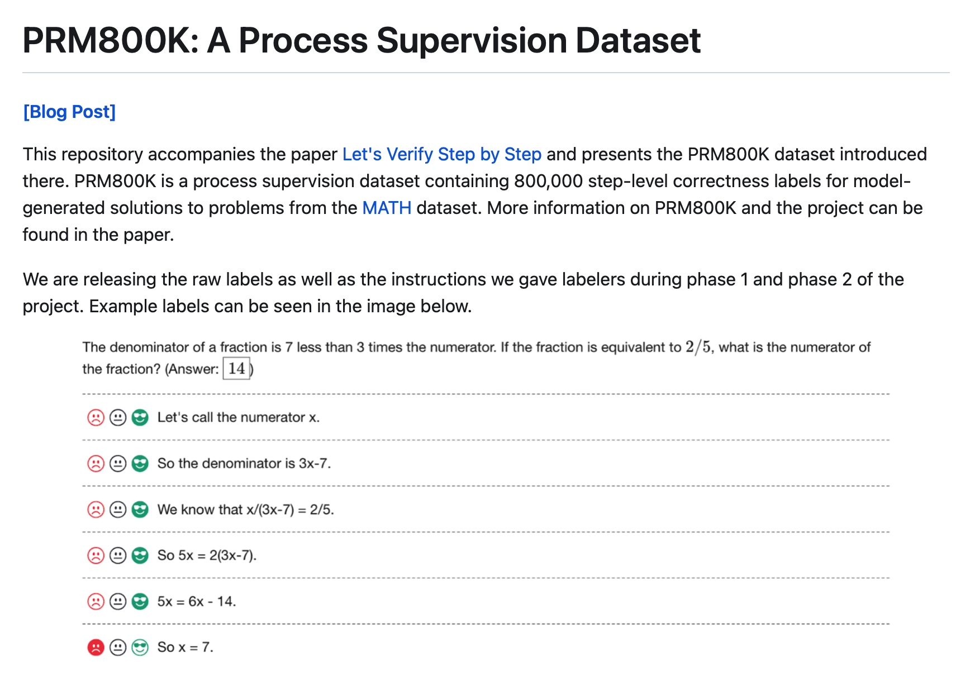
Task: Click the math problem statement image
Action: pos(477,358)
